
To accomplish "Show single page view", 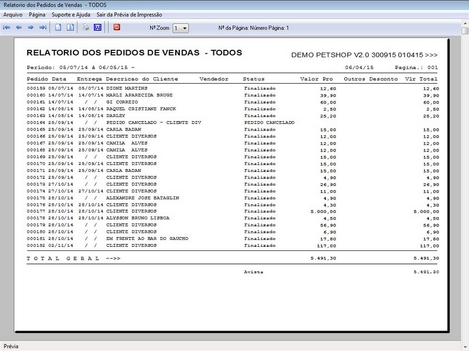I will 58,27.
